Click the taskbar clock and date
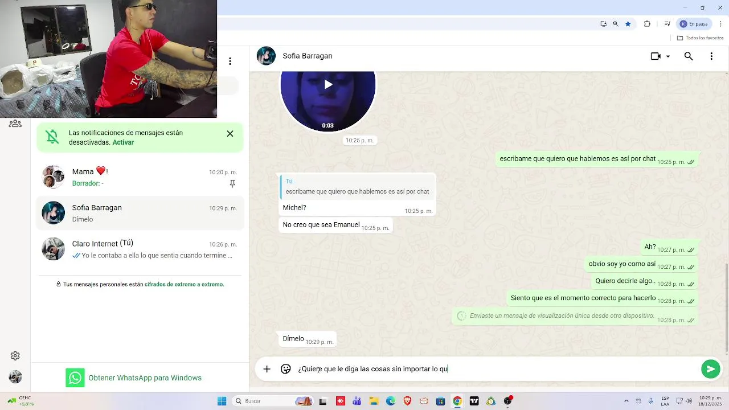Image resolution: width=729 pixels, height=410 pixels. 710,401
